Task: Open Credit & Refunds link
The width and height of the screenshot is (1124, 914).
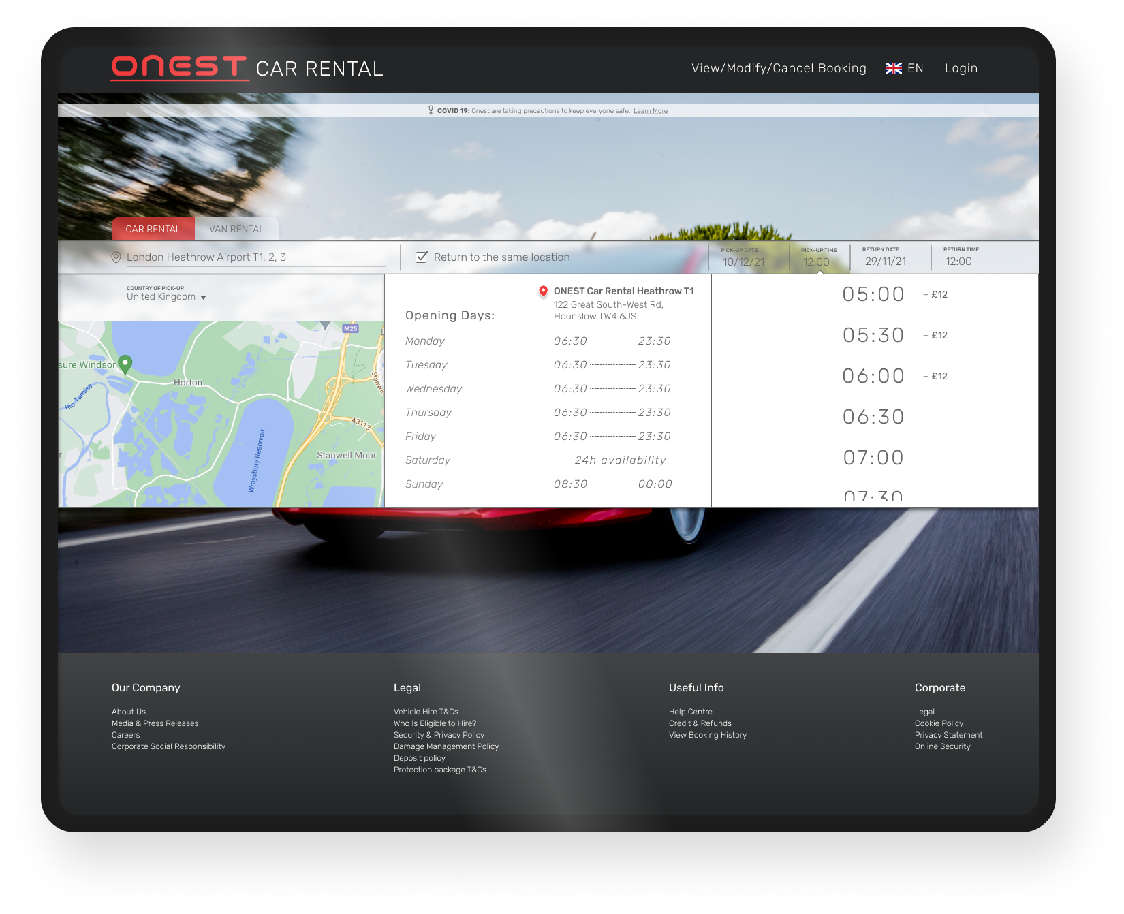Action: pos(700,723)
